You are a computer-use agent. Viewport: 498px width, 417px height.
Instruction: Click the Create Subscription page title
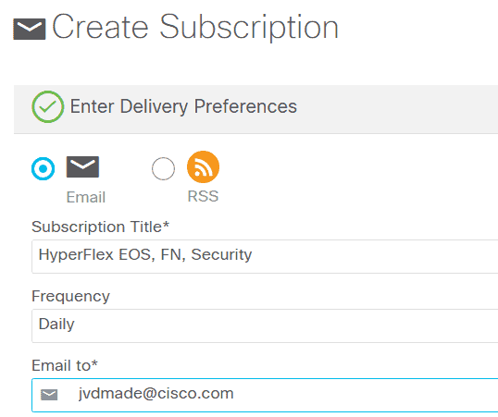[x=195, y=28]
